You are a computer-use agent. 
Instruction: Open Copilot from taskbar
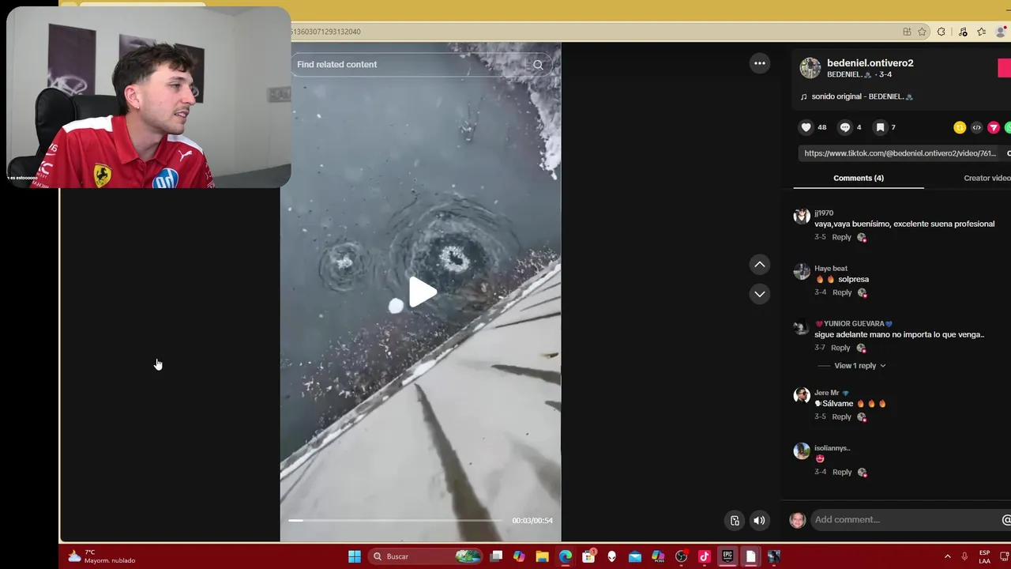[x=519, y=556]
